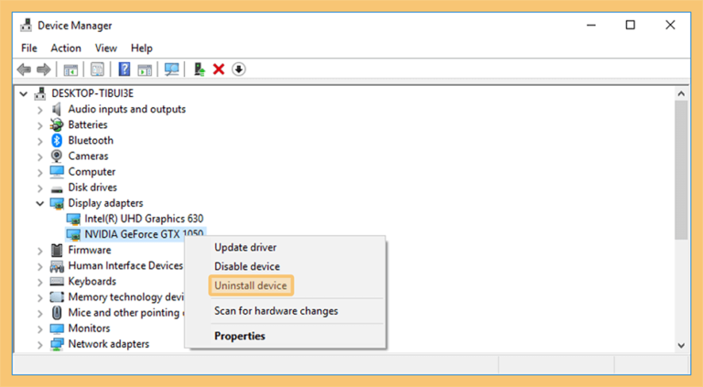This screenshot has height=387, width=703.
Task: Select the Bluetooth category label
Action: (91, 140)
